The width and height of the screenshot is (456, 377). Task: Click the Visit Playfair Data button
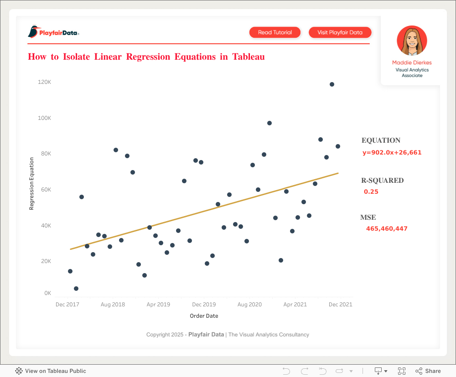[340, 32]
